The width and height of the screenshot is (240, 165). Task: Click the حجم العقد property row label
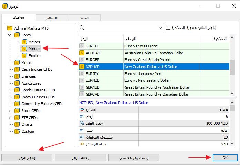pyautogui.click(x=94, y=123)
